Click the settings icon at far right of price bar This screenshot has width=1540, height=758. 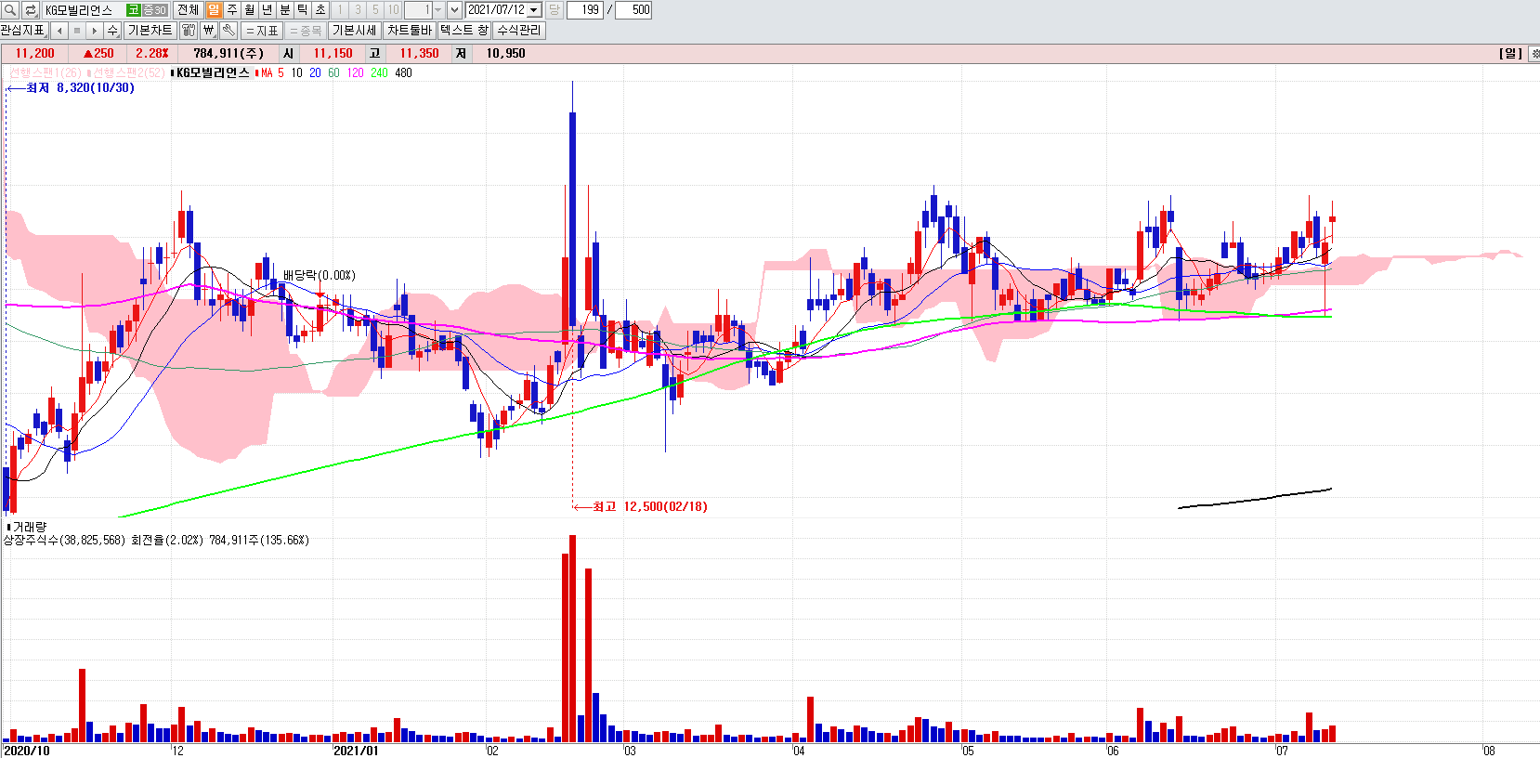1534,54
